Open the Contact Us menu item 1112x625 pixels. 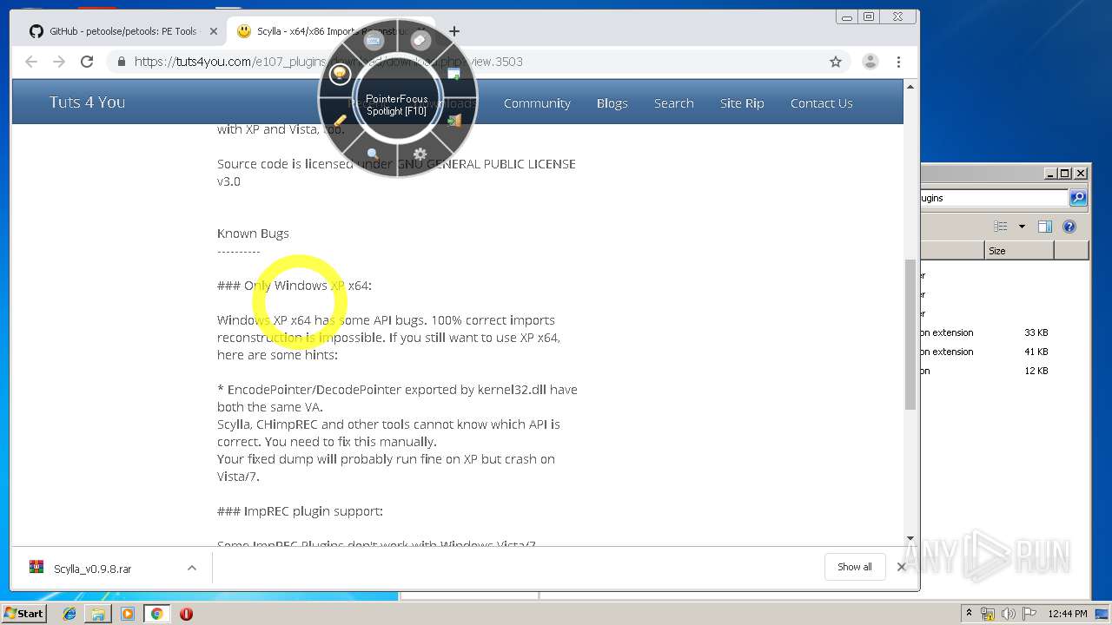pyautogui.click(x=821, y=103)
